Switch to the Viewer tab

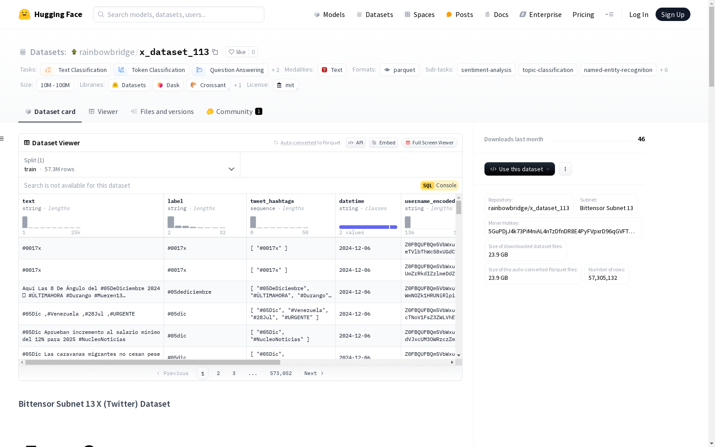103,112
